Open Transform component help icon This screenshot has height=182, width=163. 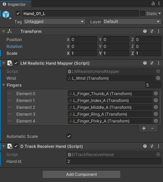[145, 31]
